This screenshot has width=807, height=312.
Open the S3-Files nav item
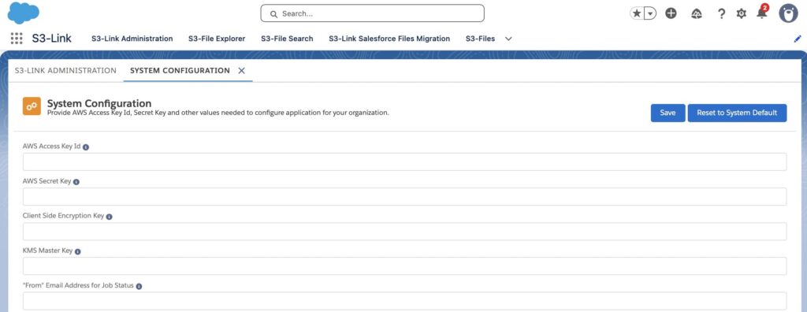pos(480,39)
